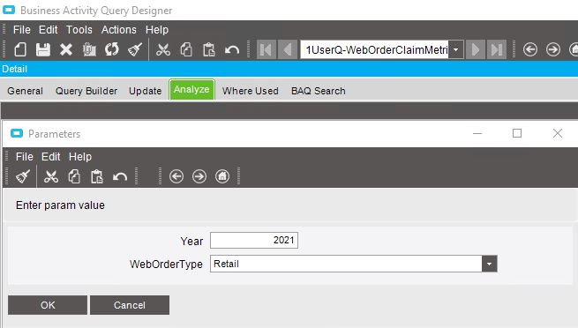Clear the form with main toolbar broom icon
The width and height of the screenshot is (578, 328).
pyautogui.click(x=135, y=49)
